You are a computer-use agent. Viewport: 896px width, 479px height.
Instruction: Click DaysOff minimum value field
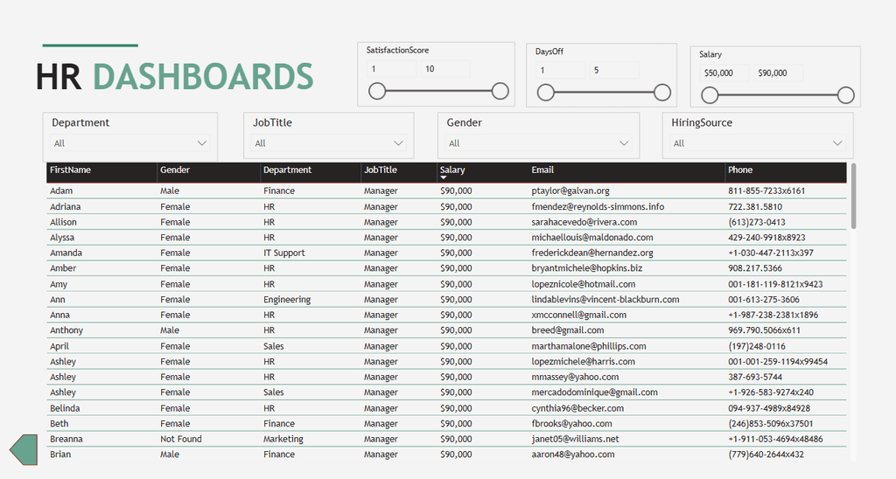560,70
